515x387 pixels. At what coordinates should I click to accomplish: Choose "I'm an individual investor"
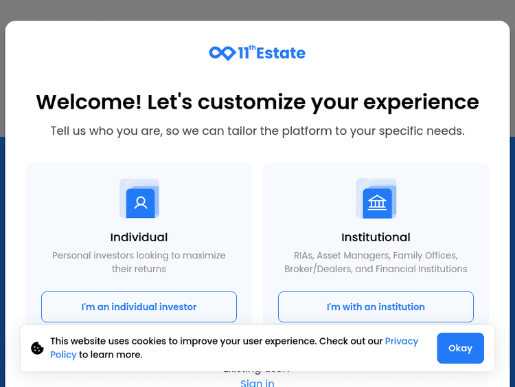[x=139, y=307]
